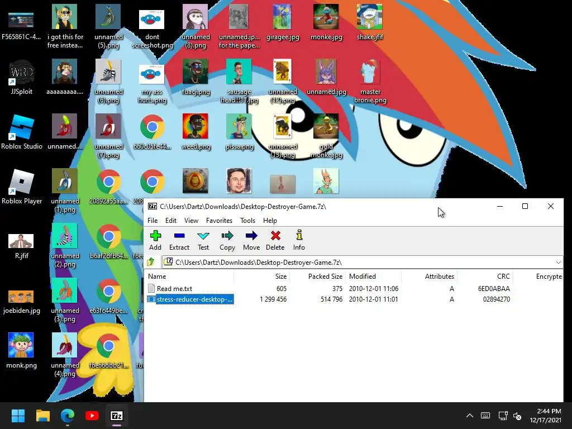Screen dimensions: 572x429
Task: Click the 7-Zip taskbar icon
Action: coord(117,416)
